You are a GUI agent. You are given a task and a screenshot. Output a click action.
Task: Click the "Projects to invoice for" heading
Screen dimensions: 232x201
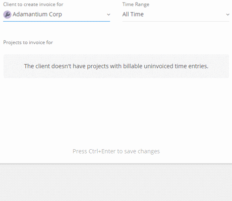(x=28, y=42)
